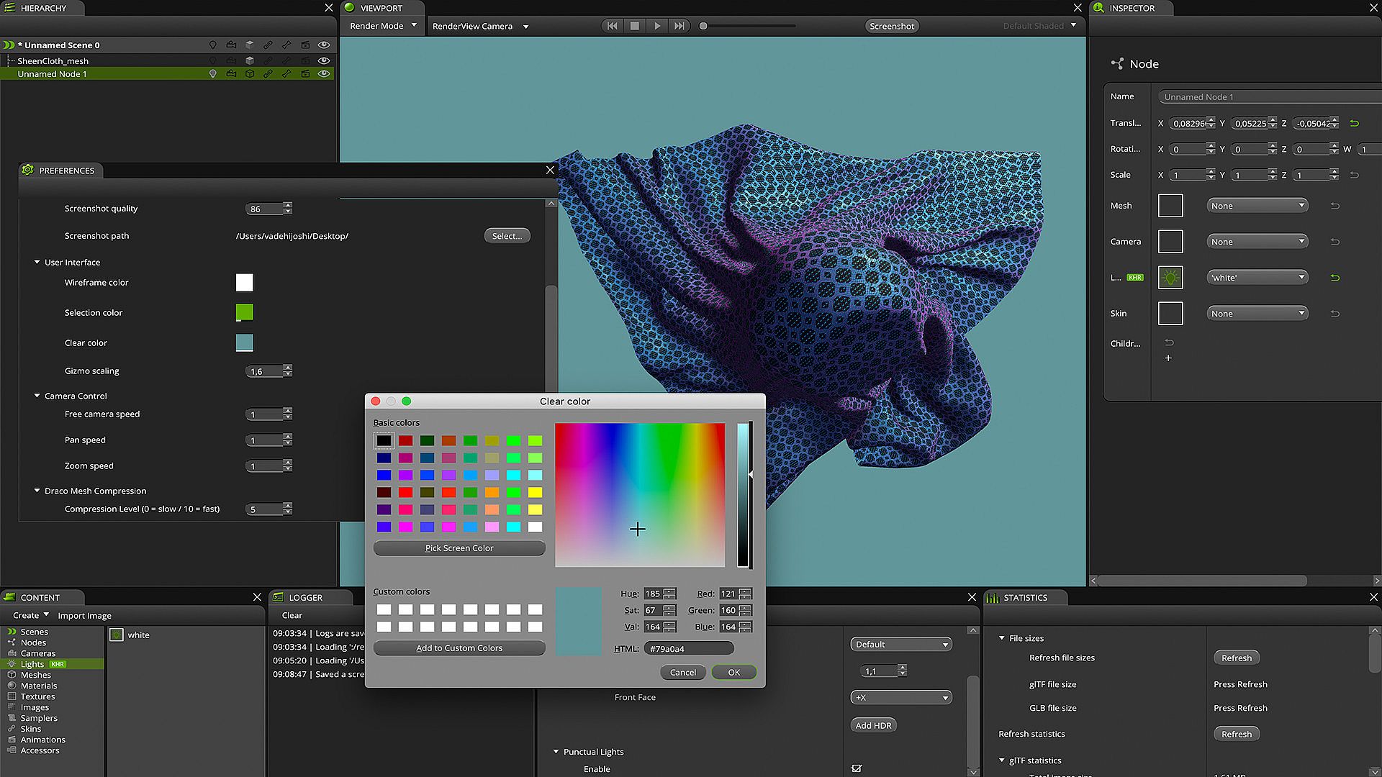Open the 'white' light dropdown in Inspector
Image resolution: width=1382 pixels, height=777 pixels.
point(1257,278)
